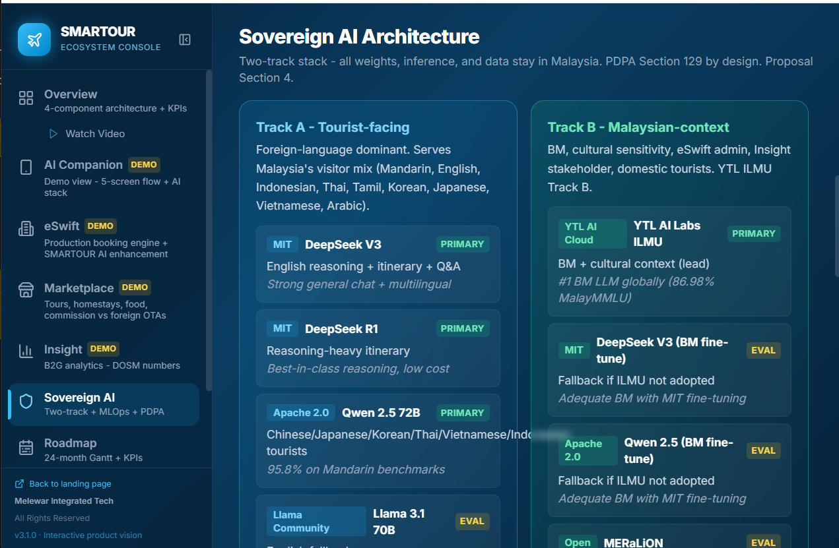Screen dimensions: 839x548
Task: Click the '95.8% on Mandarin benchmarks' note
Action: tap(356, 470)
